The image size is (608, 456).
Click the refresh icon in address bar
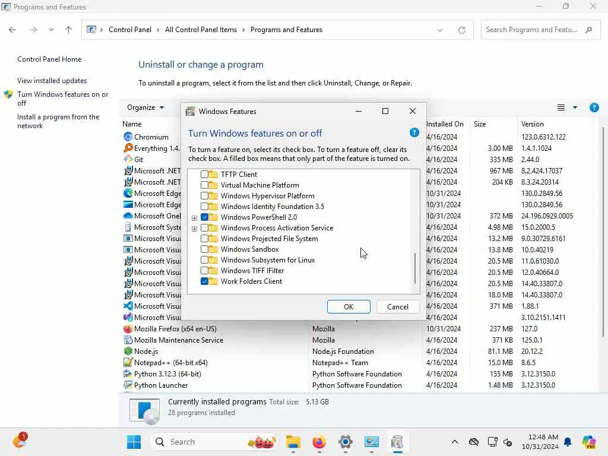coord(461,30)
